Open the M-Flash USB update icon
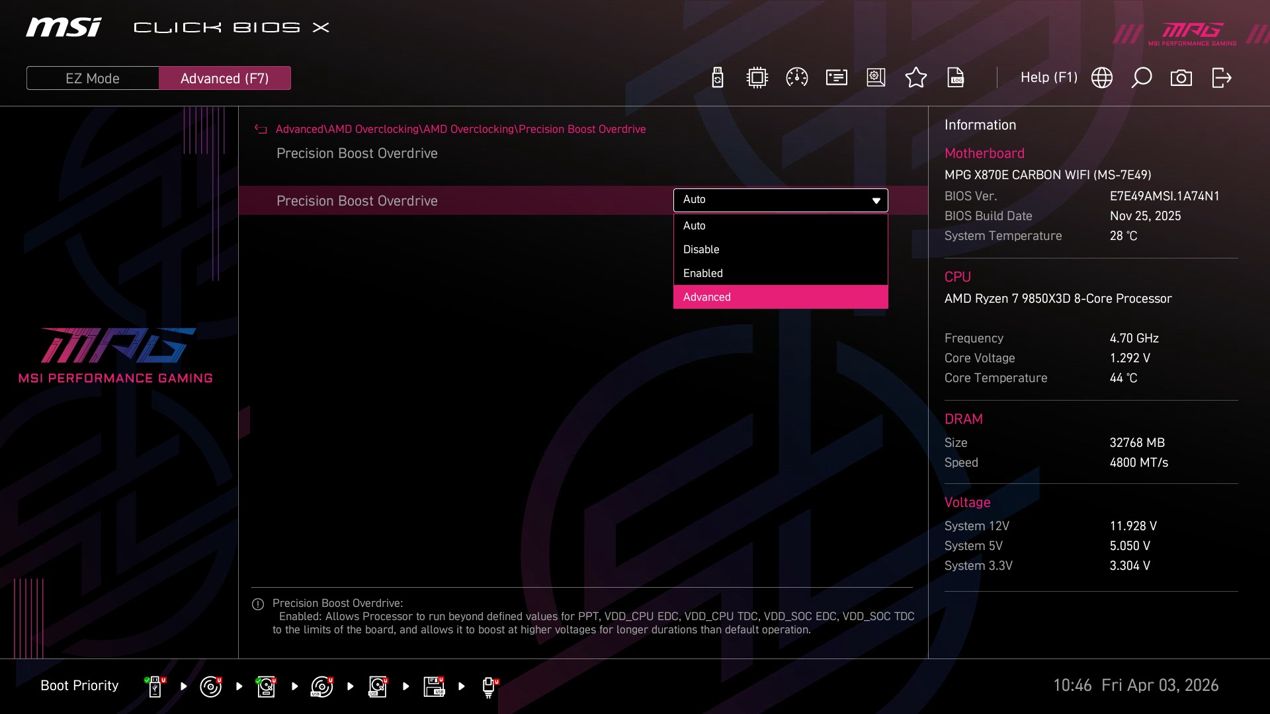Viewport: 1270px width, 714px height. [x=717, y=78]
